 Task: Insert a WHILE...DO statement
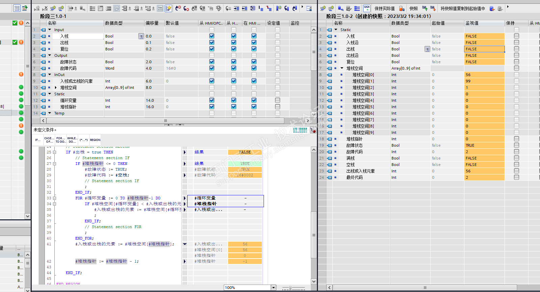[72, 140]
